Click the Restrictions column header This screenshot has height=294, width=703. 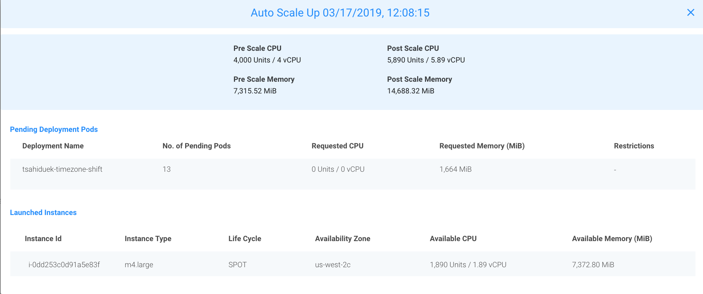pos(634,146)
